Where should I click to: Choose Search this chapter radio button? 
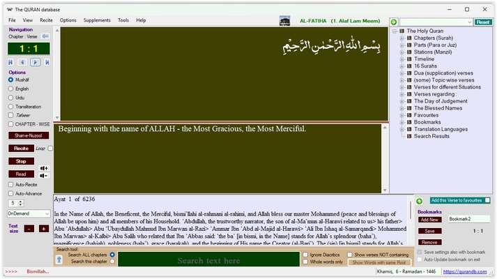tap(112, 262)
